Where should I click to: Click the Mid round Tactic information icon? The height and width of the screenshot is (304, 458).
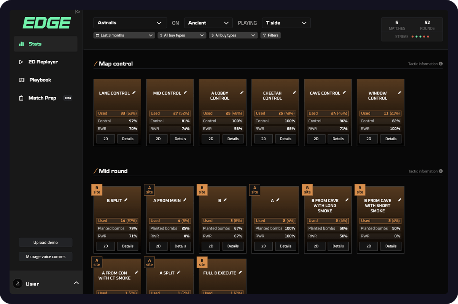coord(441,171)
